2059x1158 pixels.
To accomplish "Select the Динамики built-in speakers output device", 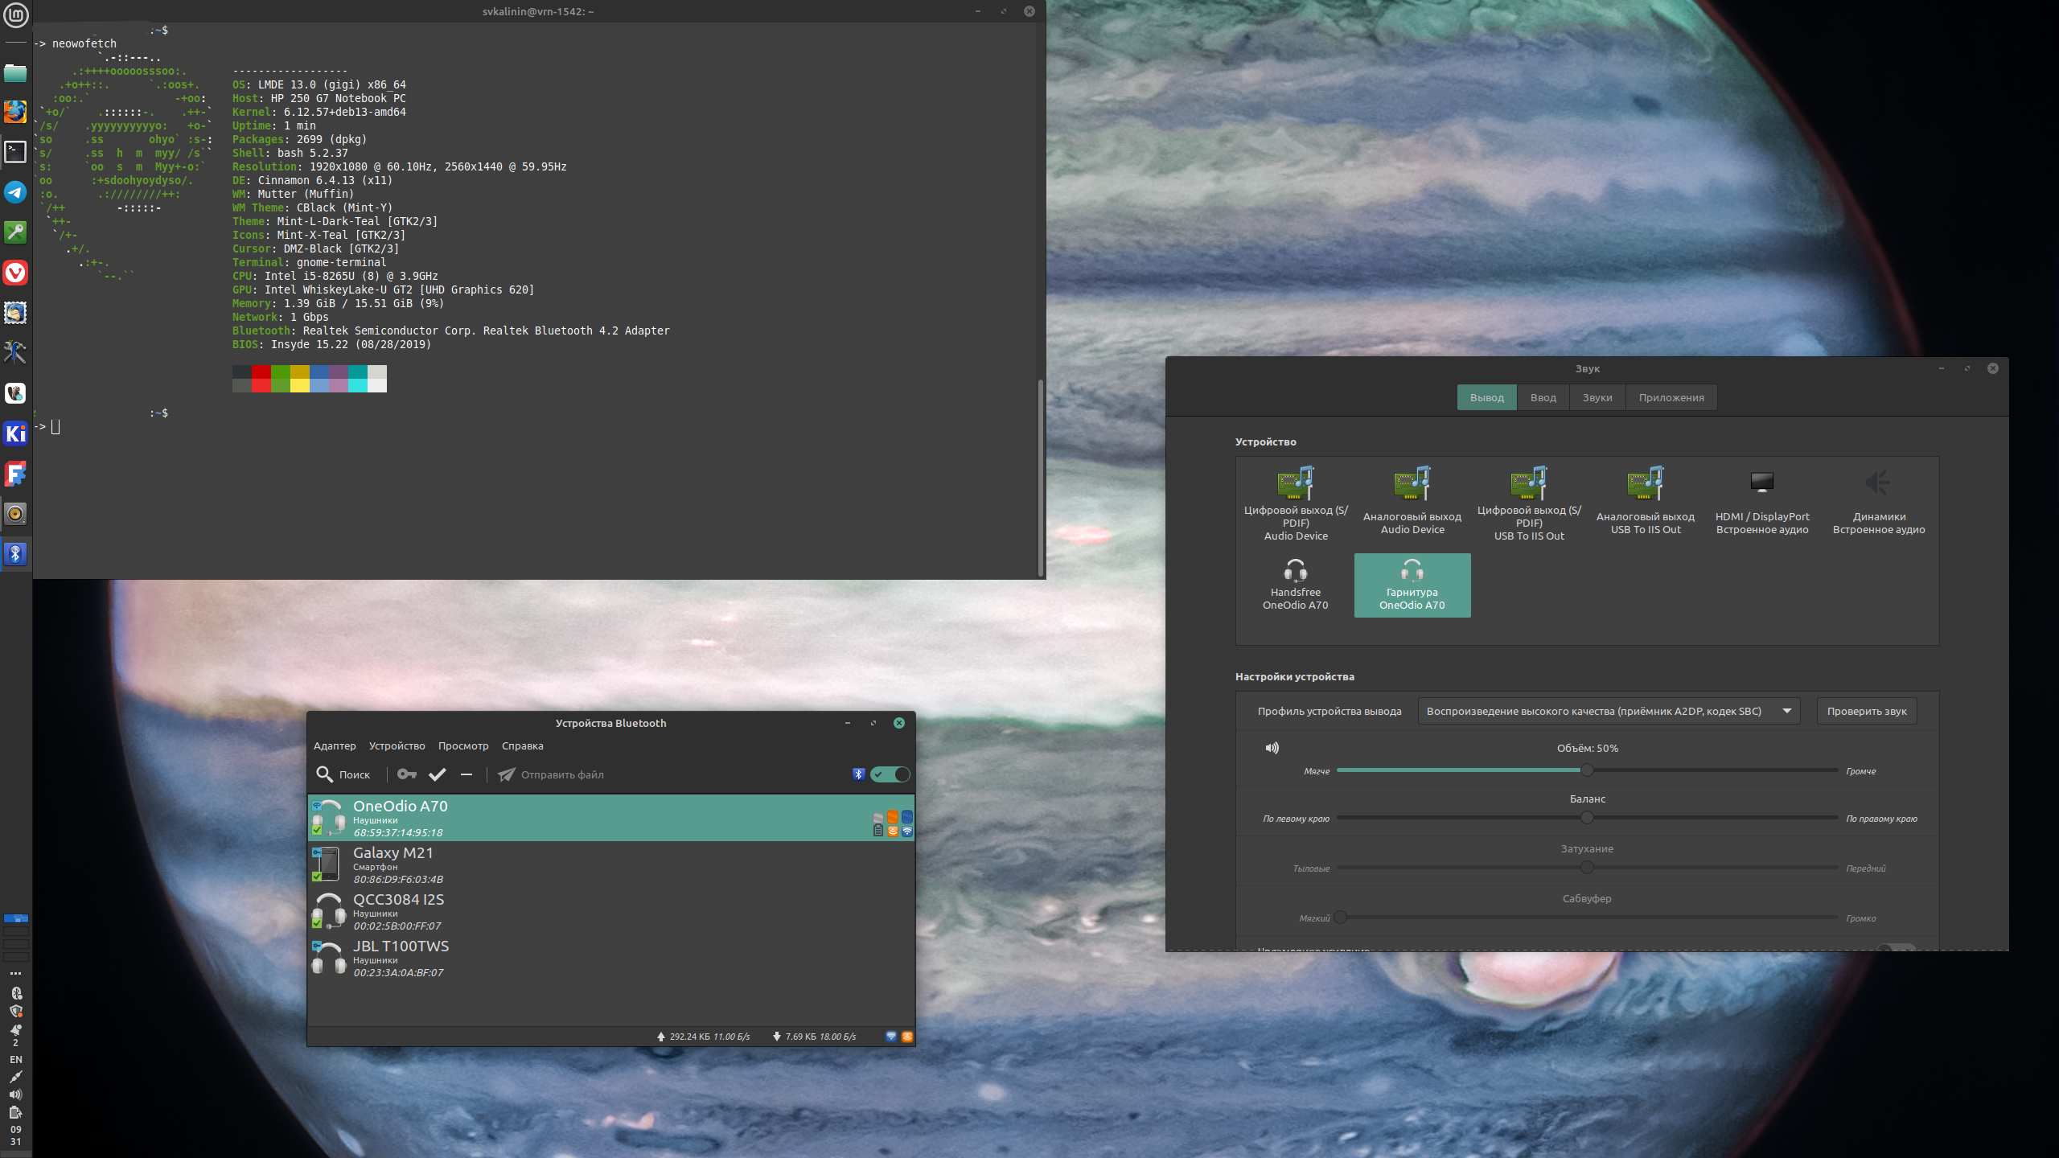I will tap(1878, 500).
